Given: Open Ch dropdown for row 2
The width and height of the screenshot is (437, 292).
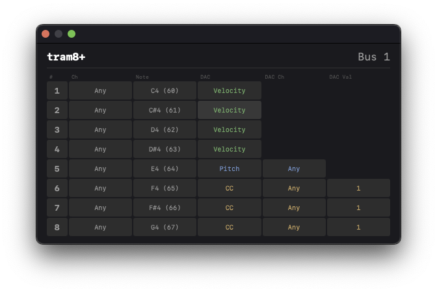Looking at the screenshot, I should [x=100, y=110].
